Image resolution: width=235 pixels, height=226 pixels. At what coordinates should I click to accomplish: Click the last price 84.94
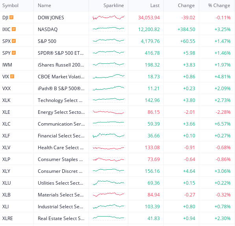[x=154, y=195]
